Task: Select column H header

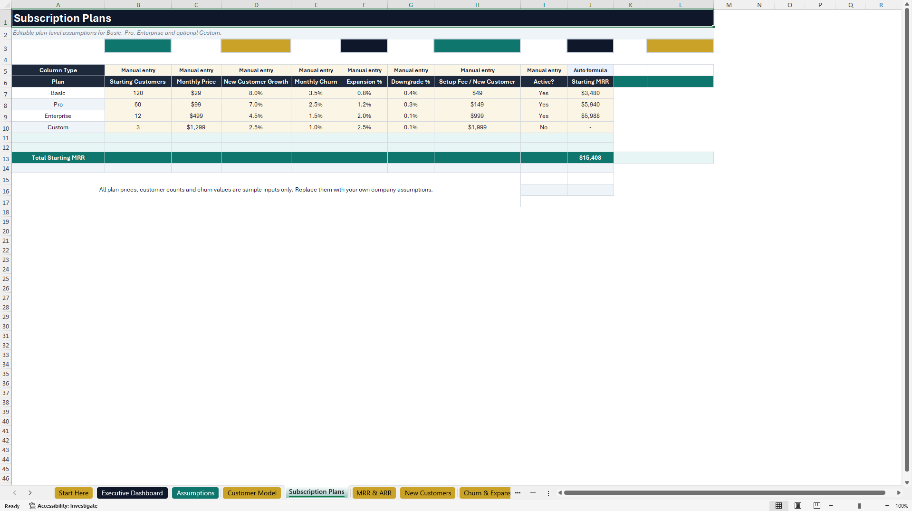Action: point(477,5)
